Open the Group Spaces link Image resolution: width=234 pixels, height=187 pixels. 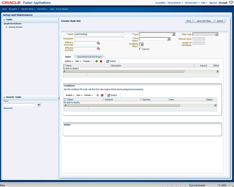pos(62,9)
